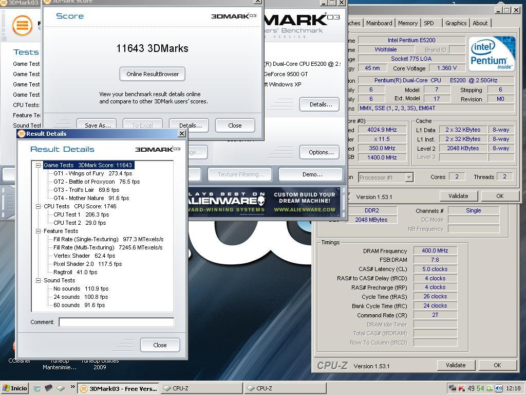The height and width of the screenshot is (395, 526).
Task: Select GT3 - Troll's Lair row
Action: 86,190
